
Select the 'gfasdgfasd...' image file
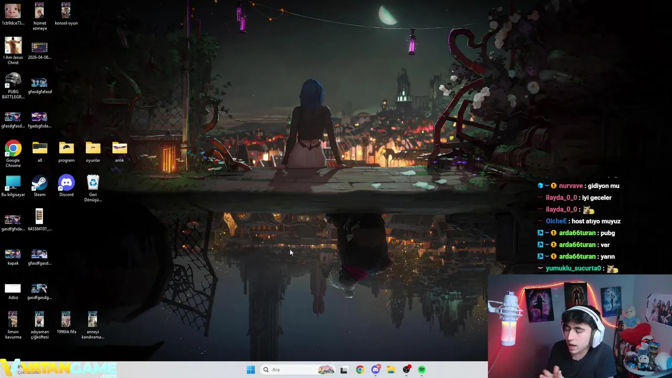click(x=13, y=120)
